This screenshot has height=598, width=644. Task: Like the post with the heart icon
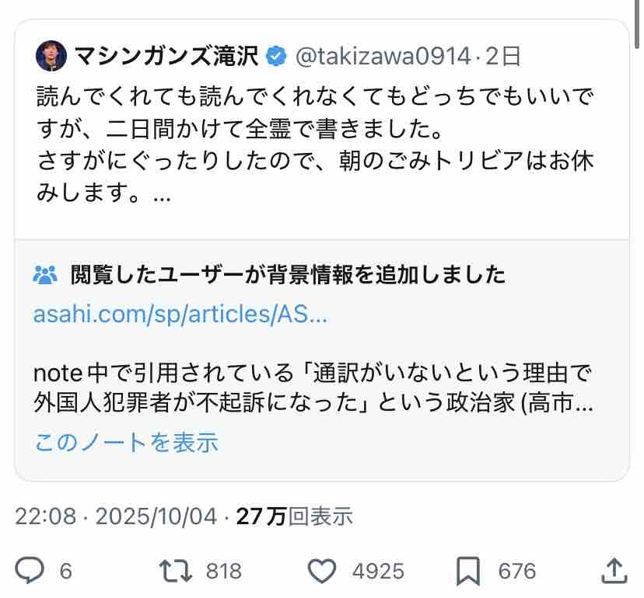point(321,572)
